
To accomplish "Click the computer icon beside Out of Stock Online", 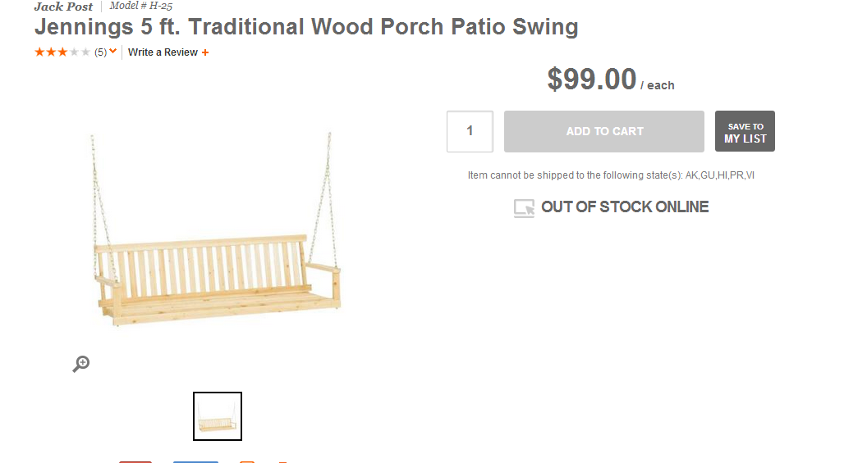I will (x=524, y=208).
